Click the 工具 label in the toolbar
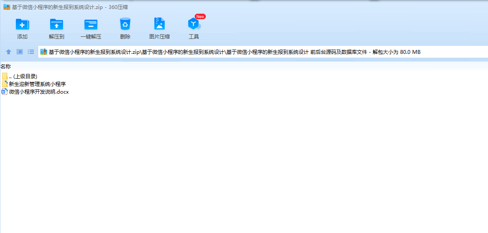Image resolution: width=488 pixels, height=233 pixels. [194, 37]
